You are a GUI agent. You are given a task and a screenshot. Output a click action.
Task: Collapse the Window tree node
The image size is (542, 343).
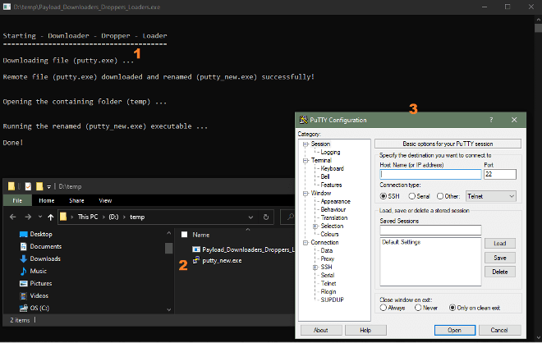click(305, 194)
